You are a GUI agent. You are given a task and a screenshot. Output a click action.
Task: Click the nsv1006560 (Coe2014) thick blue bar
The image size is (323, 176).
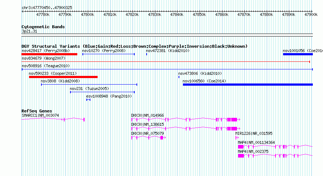point(248,85)
